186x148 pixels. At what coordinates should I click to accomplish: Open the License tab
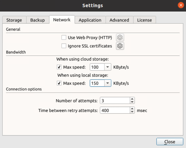[x=145, y=20]
